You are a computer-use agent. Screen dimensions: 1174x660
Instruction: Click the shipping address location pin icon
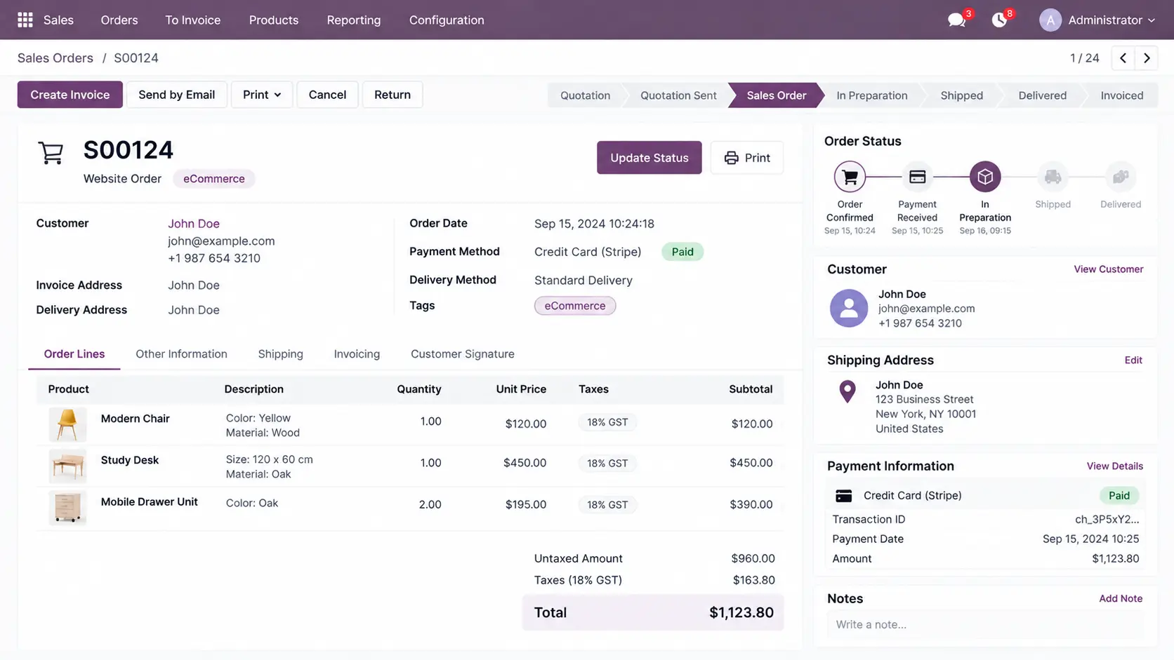847,391
